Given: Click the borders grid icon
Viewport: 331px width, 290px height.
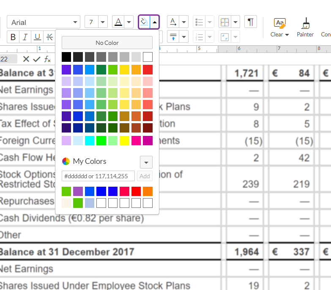Looking at the screenshot, I should click(225, 22).
